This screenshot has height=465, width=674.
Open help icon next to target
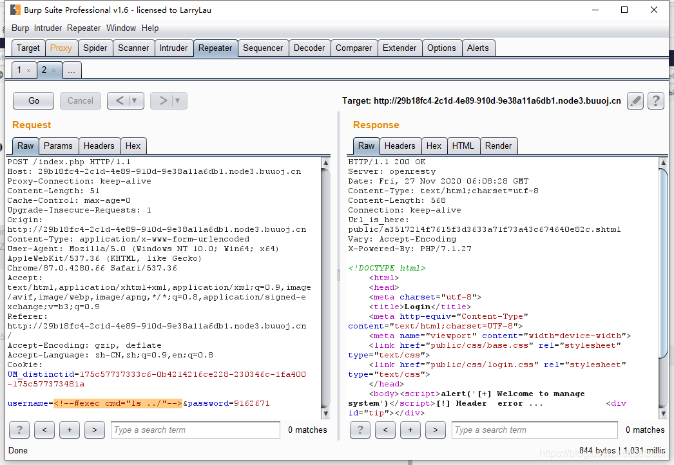click(656, 101)
